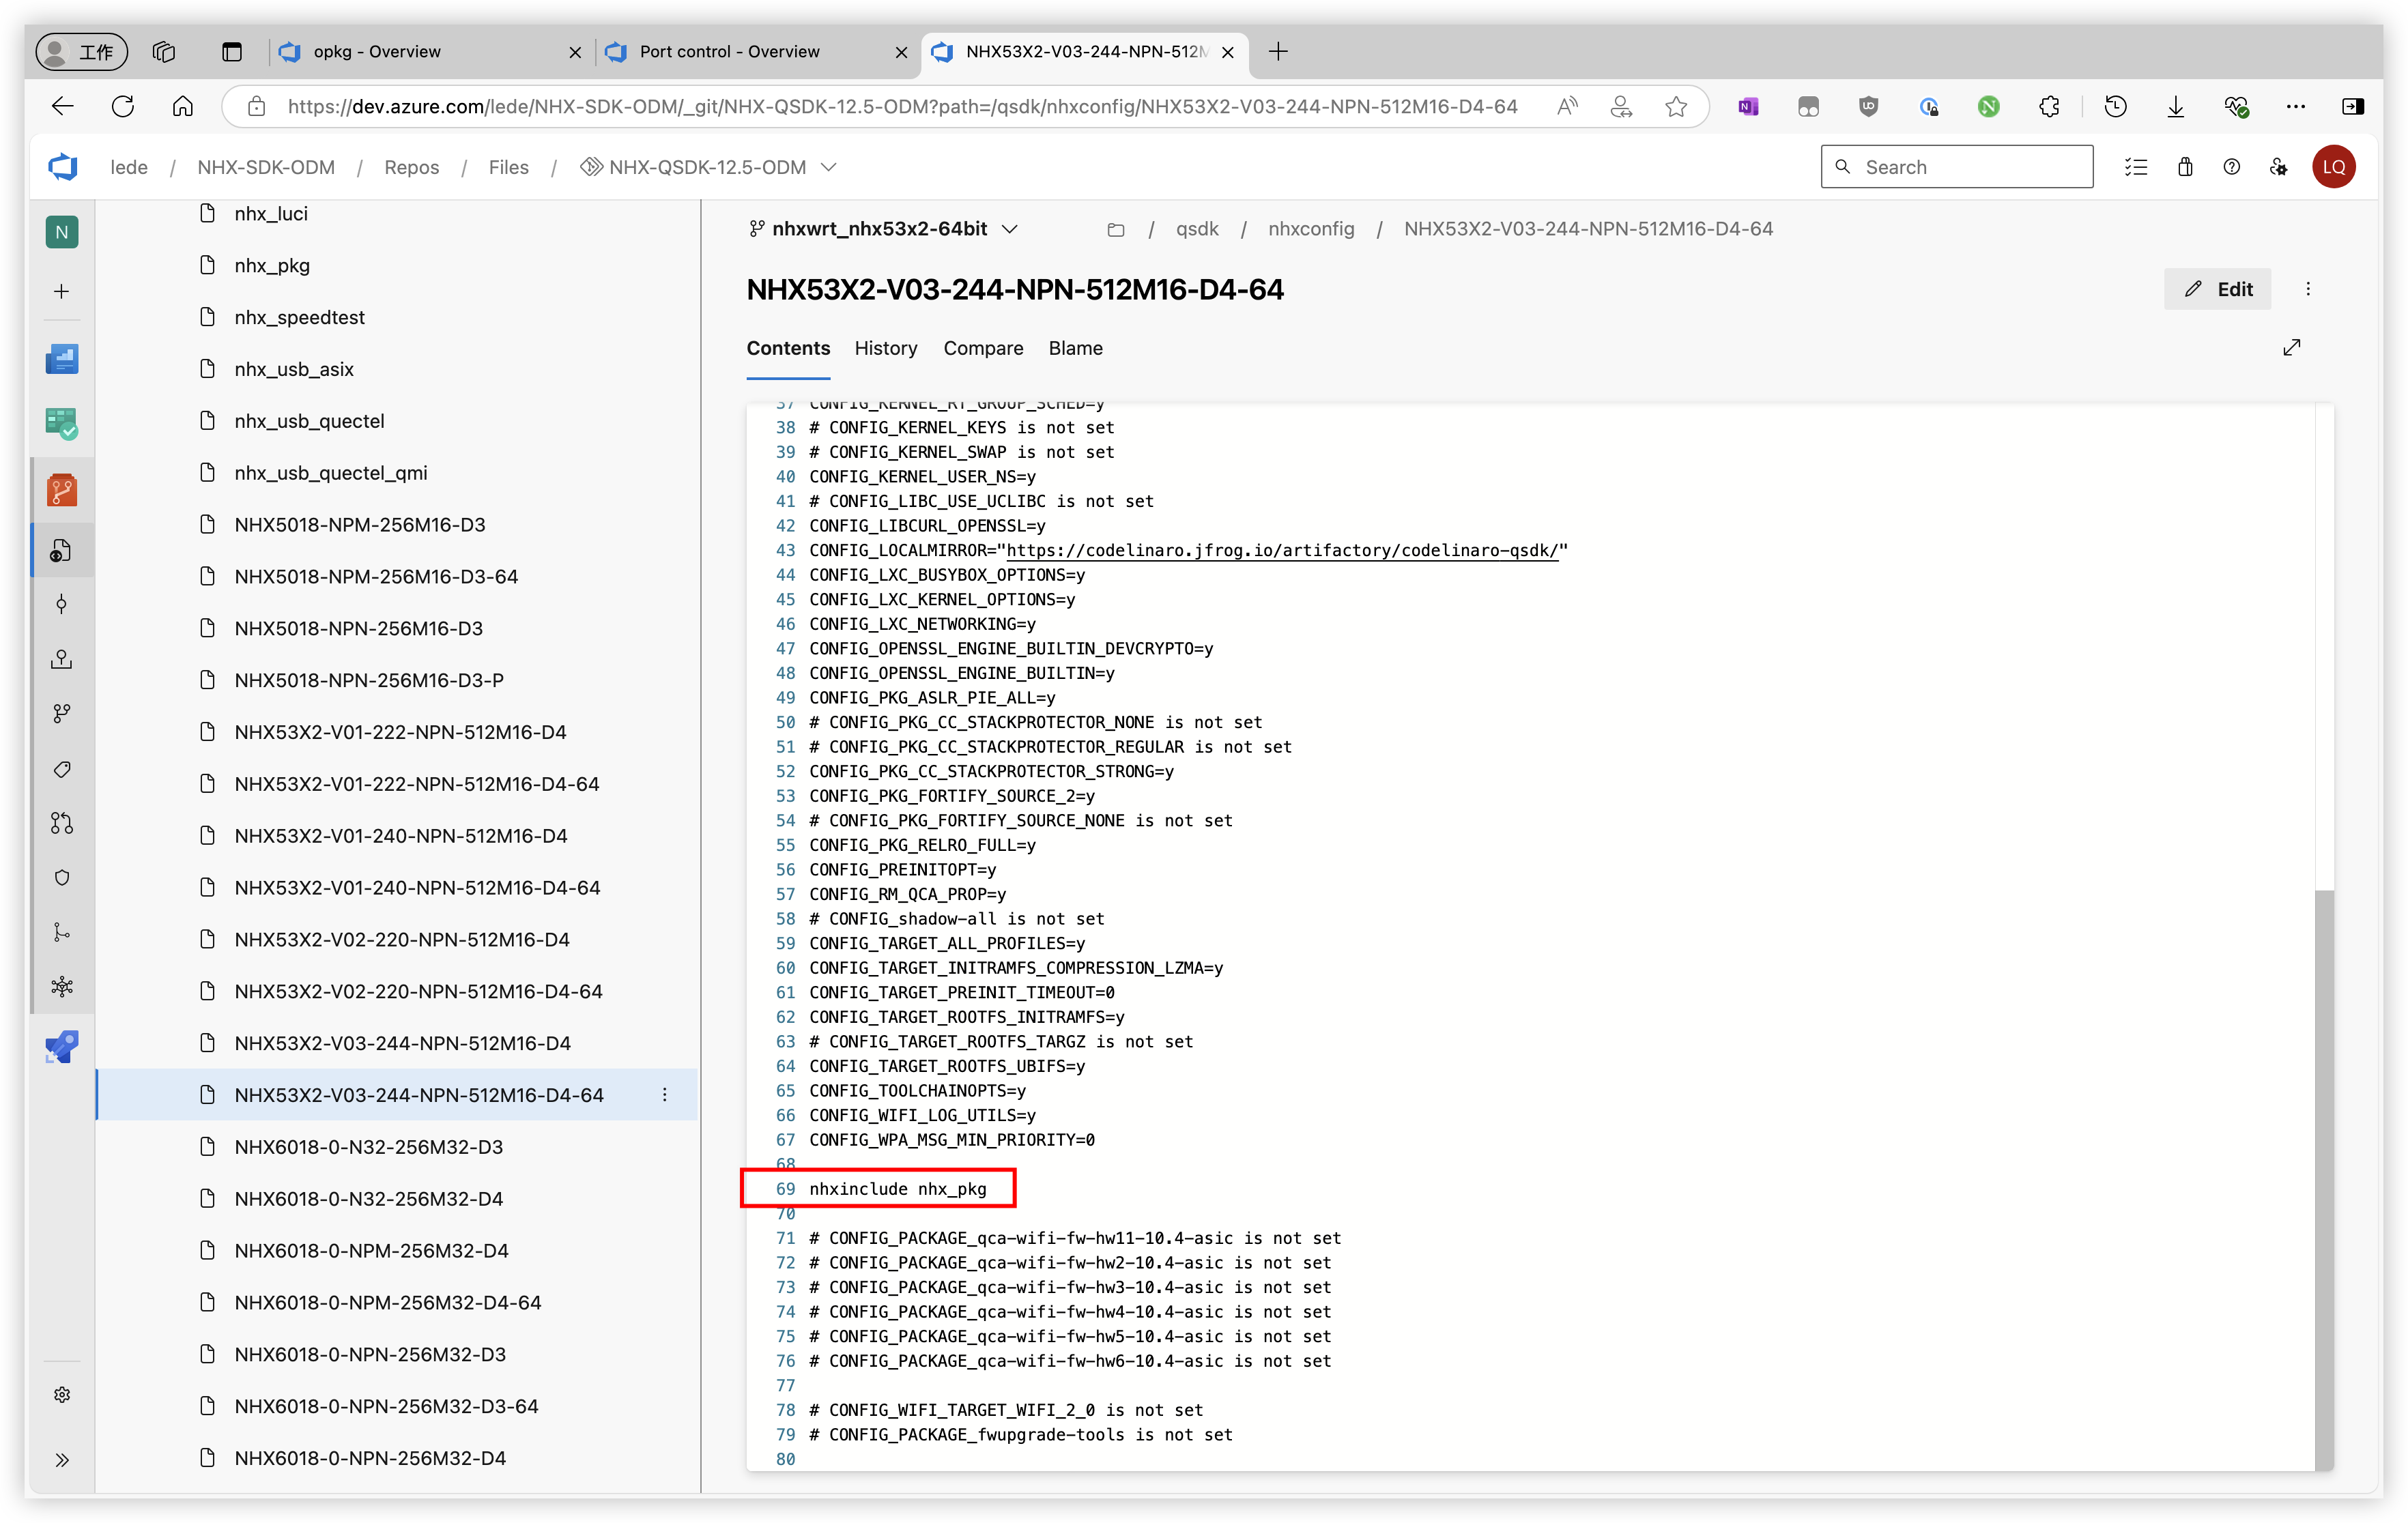The width and height of the screenshot is (2408, 1523).
Task: Open Tags icon in sidebar
Action: point(62,769)
